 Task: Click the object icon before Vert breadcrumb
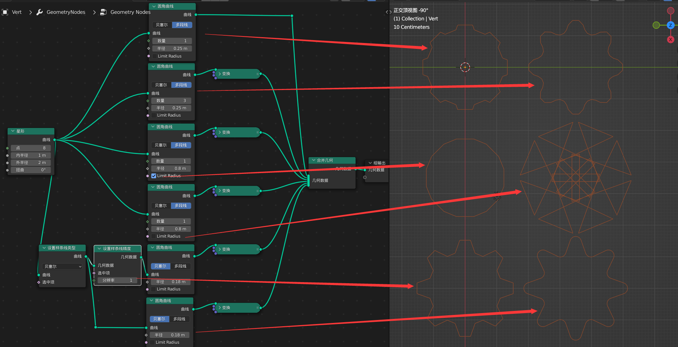[5, 12]
